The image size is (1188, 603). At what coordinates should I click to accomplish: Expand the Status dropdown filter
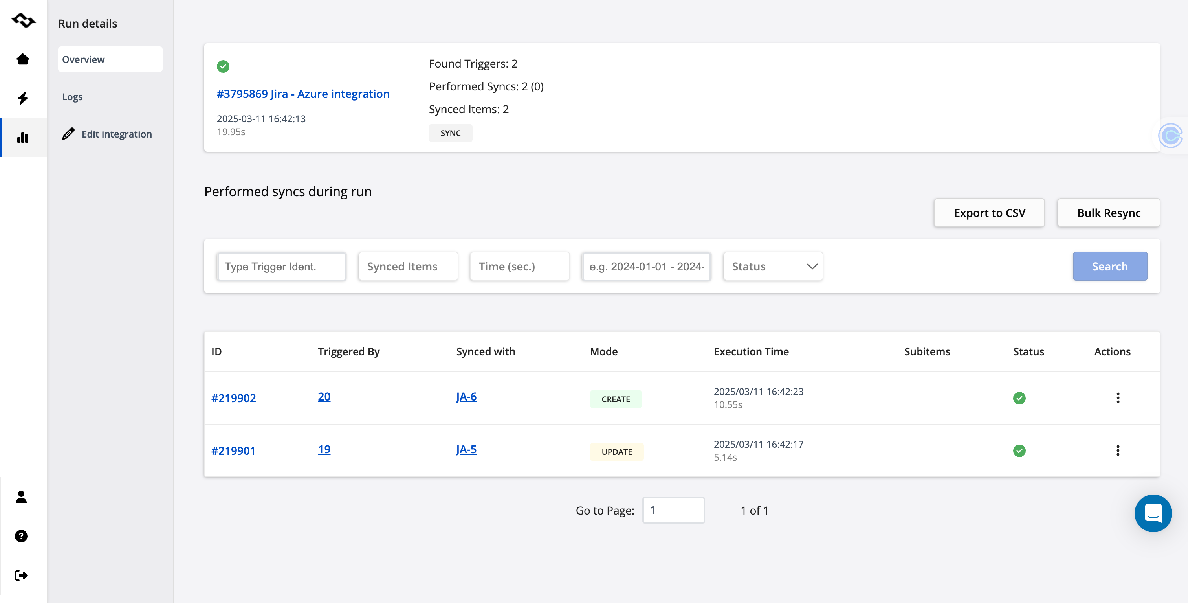(773, 266)
